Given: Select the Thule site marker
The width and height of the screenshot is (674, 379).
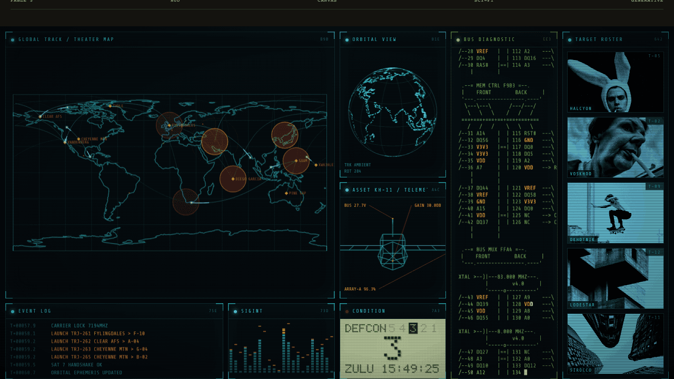Looking at the screenshot, I should click(110, 106).
